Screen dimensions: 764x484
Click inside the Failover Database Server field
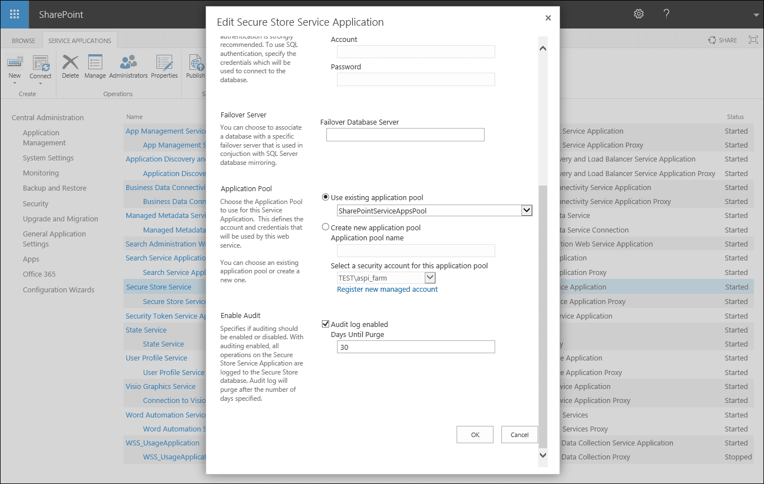(x=405, y=134)
